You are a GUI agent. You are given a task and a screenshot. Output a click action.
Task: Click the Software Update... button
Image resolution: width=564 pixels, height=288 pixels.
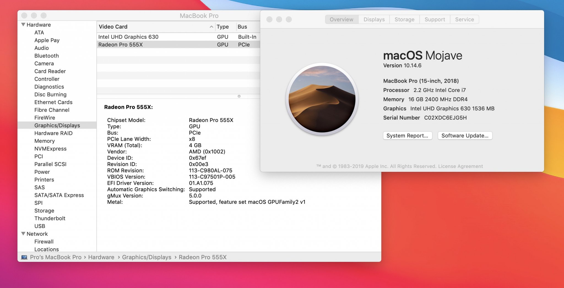[x=465, y=136]
